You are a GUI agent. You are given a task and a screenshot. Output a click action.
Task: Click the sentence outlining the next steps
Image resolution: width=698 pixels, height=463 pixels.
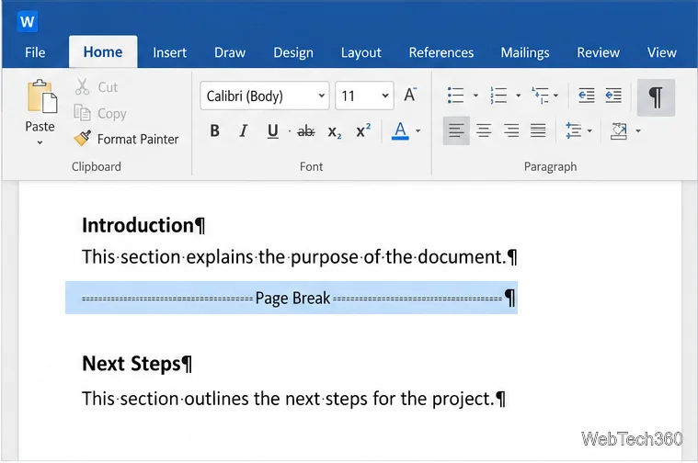293,399
